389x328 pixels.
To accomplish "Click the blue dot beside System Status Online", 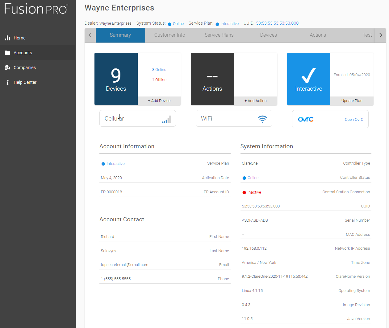I will (x=169, y=24).
